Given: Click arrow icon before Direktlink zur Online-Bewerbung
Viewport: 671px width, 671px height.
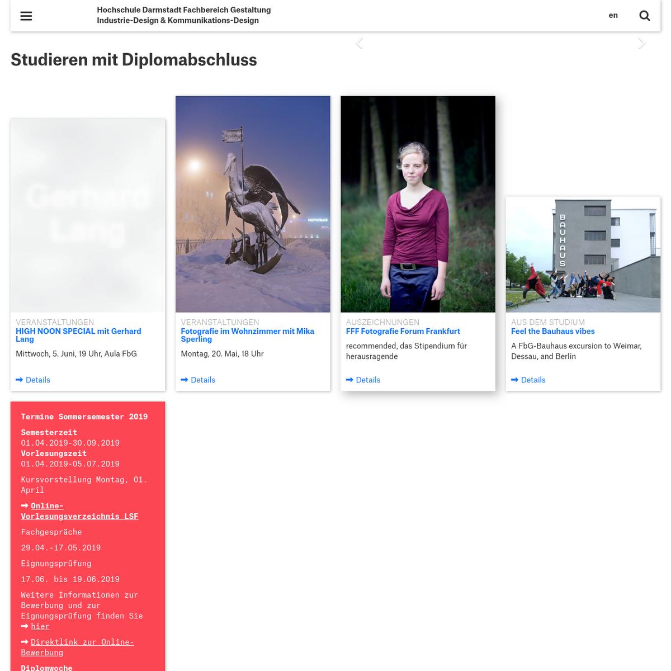Looking at the screenshot, I should 25,642.
